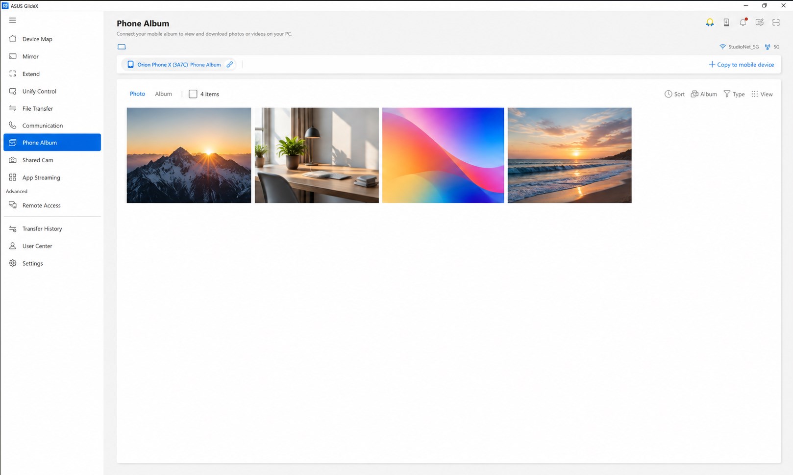Go to Extend in the sidebar

(x=52, y=74)
